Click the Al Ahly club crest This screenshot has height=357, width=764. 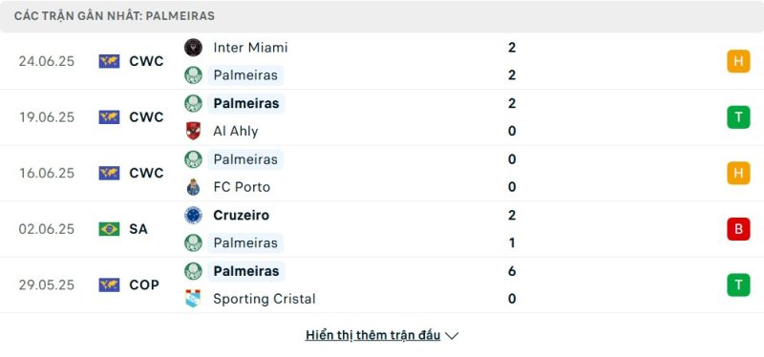pyautogui.click(x=194, y=131)
